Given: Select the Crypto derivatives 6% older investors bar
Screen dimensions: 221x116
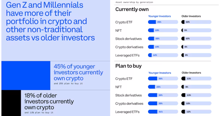Looking at the screenshot, I should tap(196, 47).
